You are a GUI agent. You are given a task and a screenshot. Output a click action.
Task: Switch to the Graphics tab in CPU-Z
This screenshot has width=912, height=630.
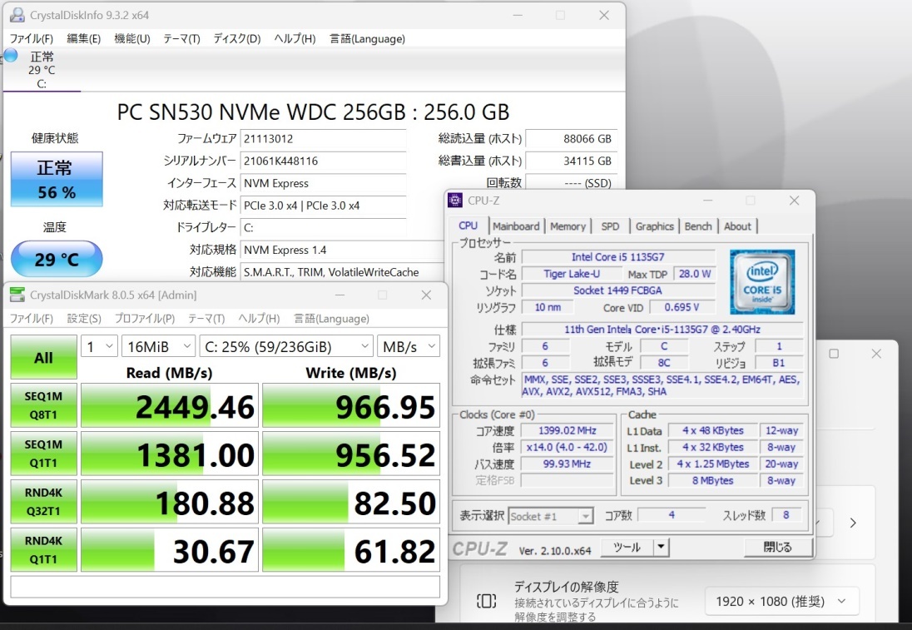[654, 226]
